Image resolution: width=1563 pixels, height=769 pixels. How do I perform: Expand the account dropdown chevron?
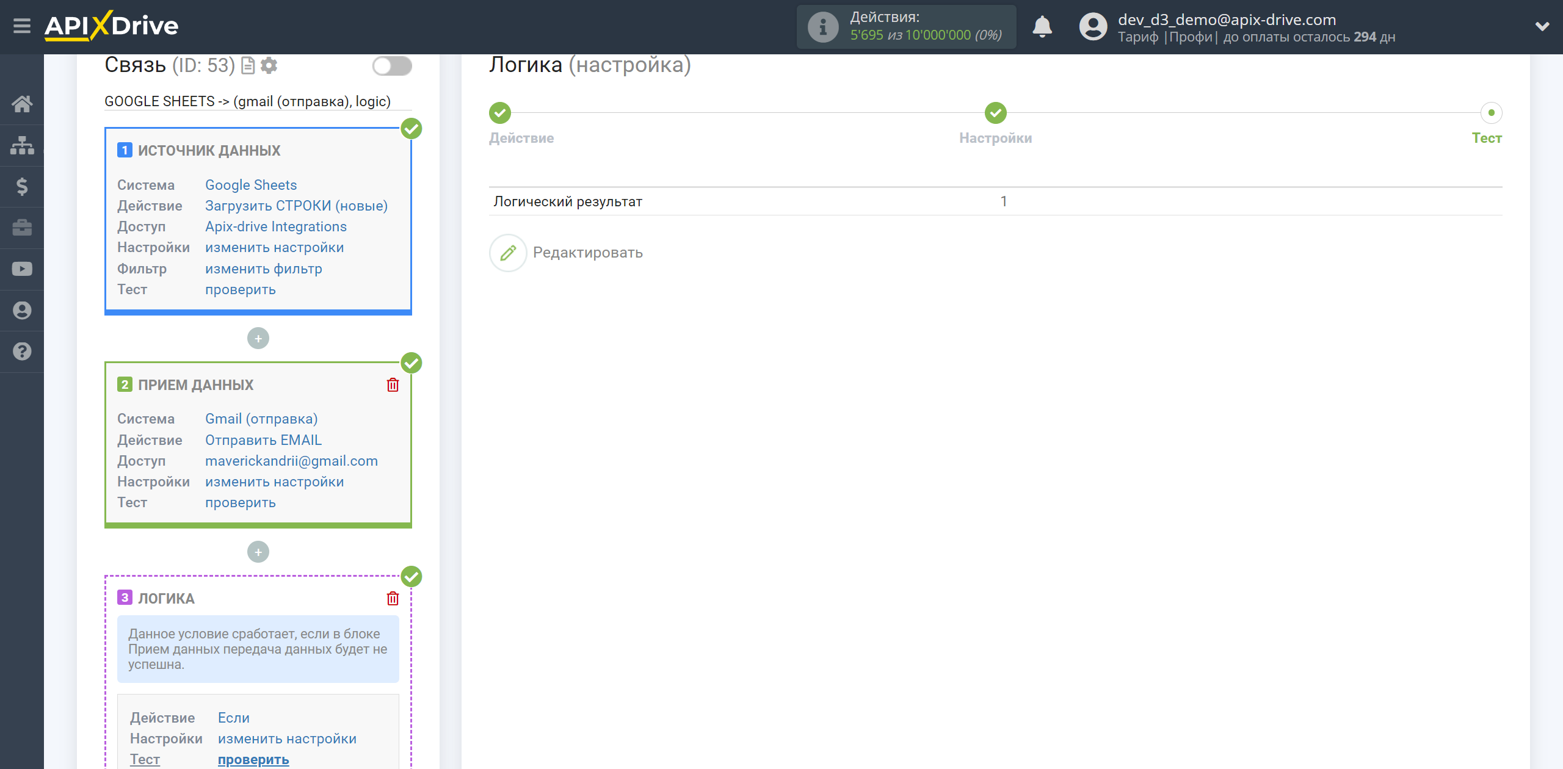[1542, 26]
